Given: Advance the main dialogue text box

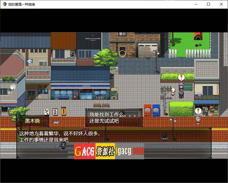Looking at the screenshot, I should point(114,143).
